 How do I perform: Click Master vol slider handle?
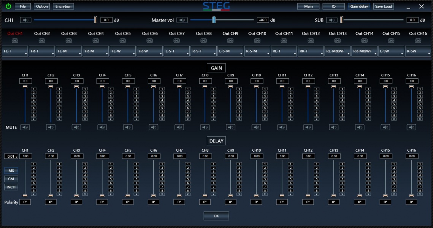pyautogui.click(x=214, y=20)
